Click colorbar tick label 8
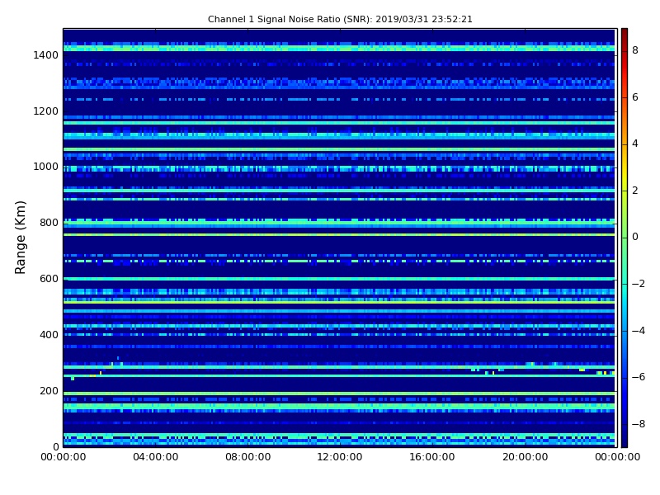This screenshot has width=660, height=495. click(x=635, y=50)
